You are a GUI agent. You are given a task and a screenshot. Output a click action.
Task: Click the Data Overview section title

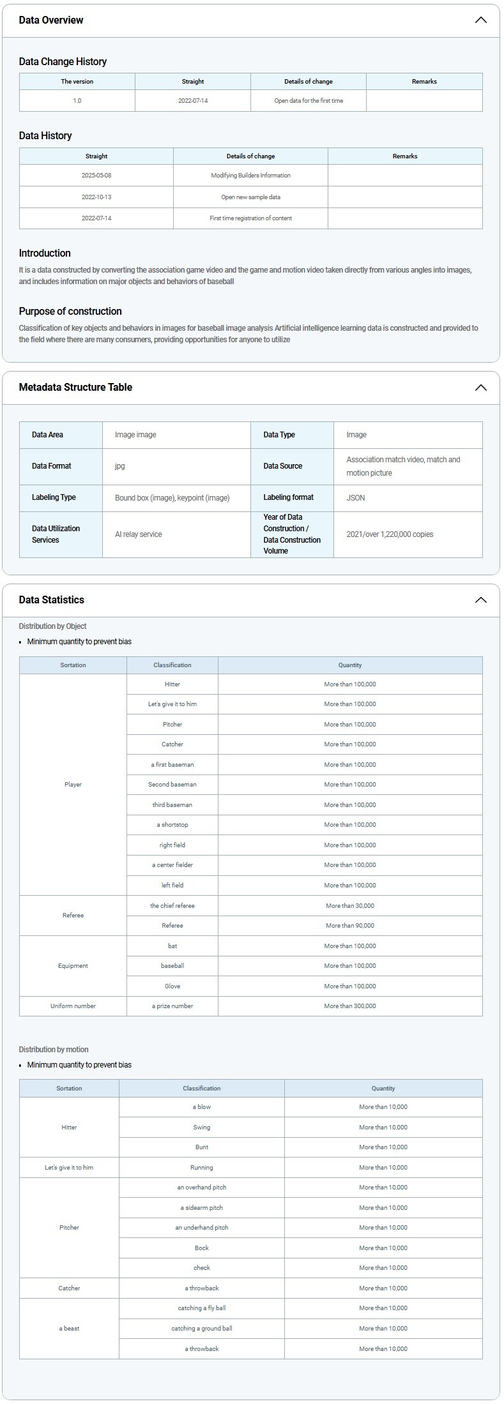(x=51, y=20)
